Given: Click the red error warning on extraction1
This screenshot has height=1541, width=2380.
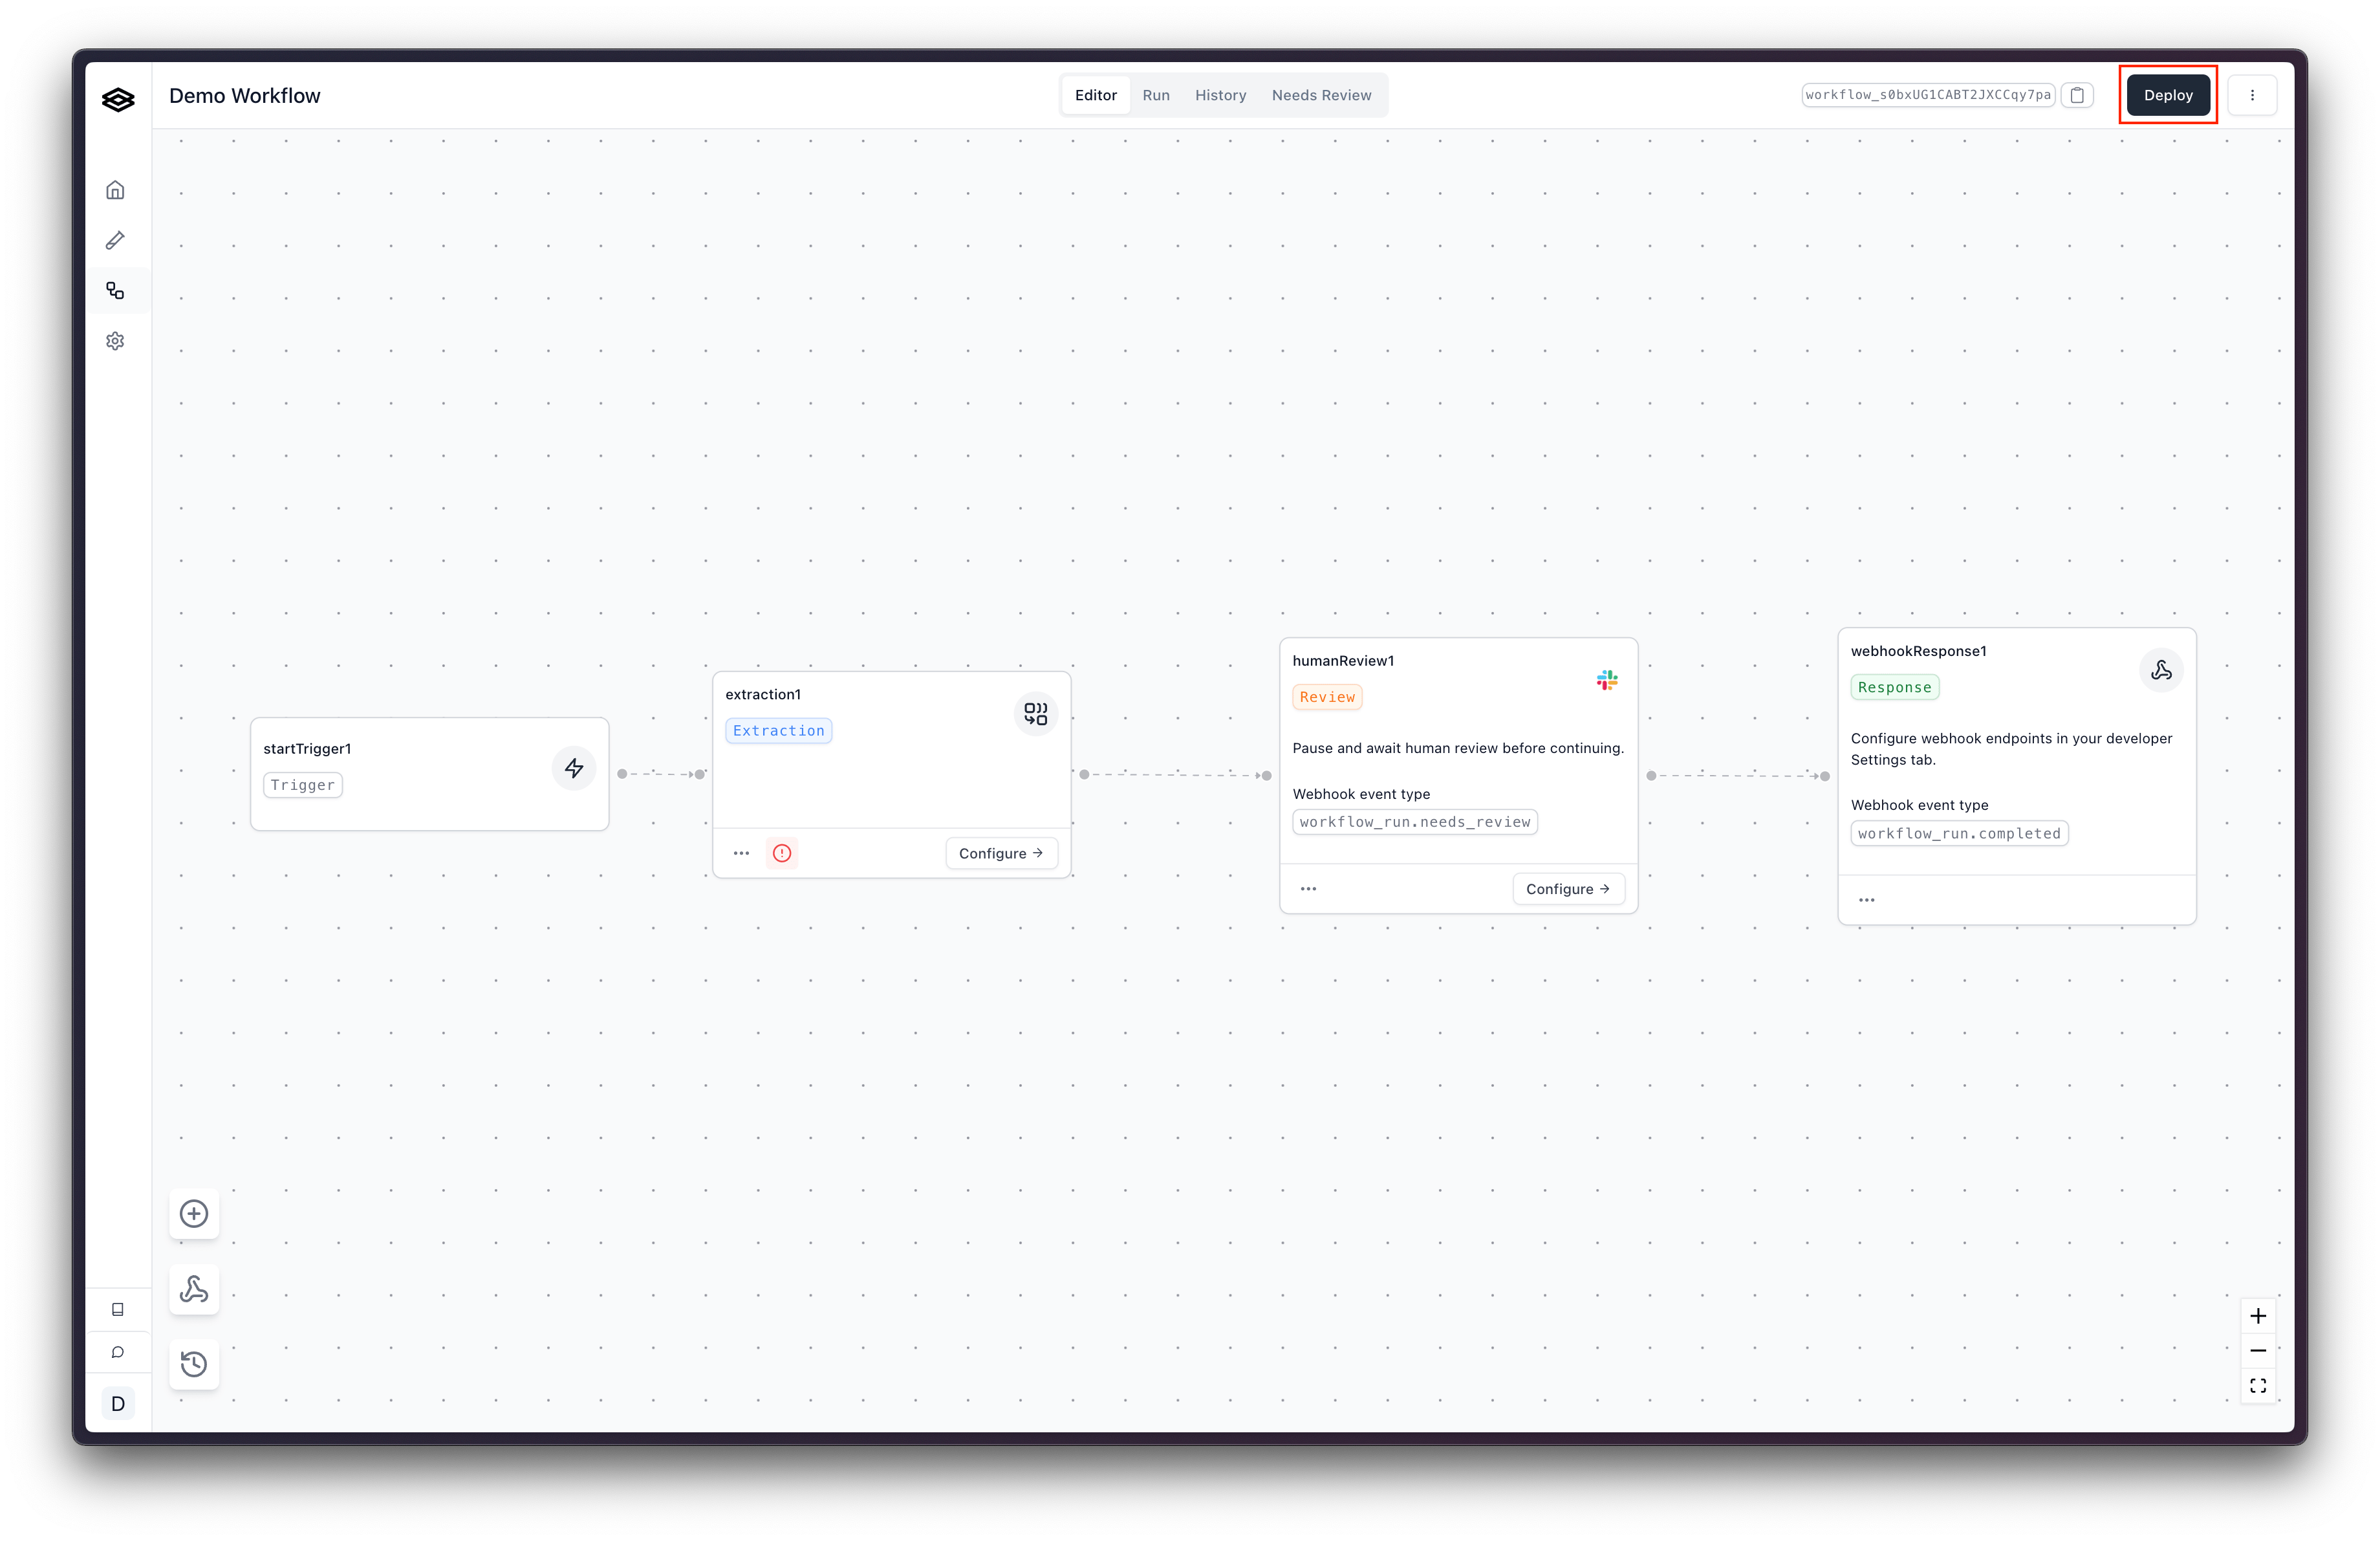Looking at the screenshot, I should [x=782, y=853].
